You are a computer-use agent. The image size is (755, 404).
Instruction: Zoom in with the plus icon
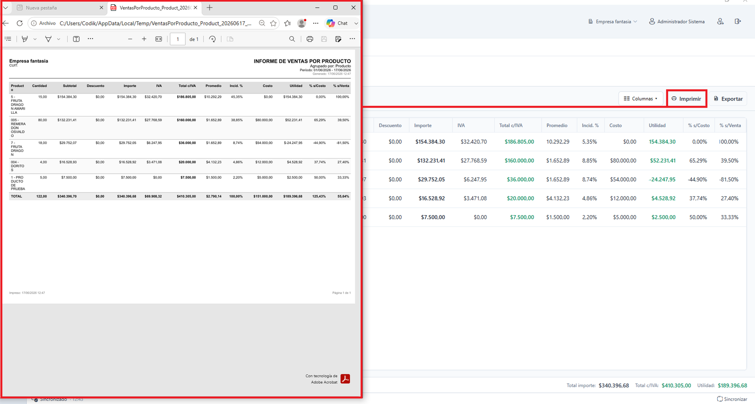[x=144, y=39]
